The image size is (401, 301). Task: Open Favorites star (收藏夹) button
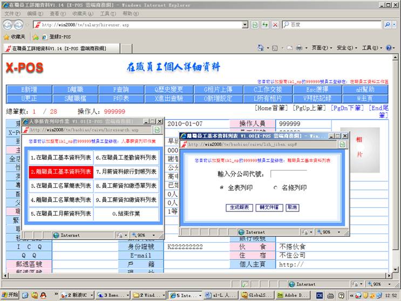(x=15, y=37)
